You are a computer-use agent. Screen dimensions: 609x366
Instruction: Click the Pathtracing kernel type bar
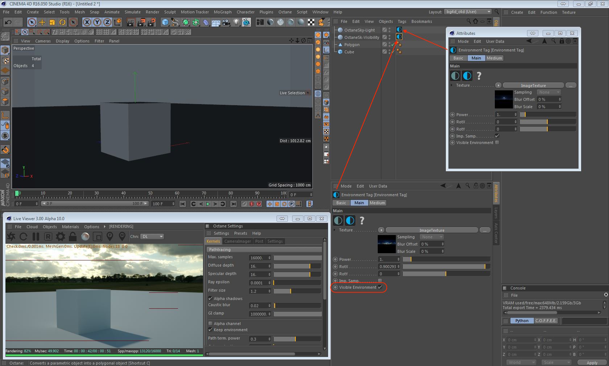coord(264,250)
